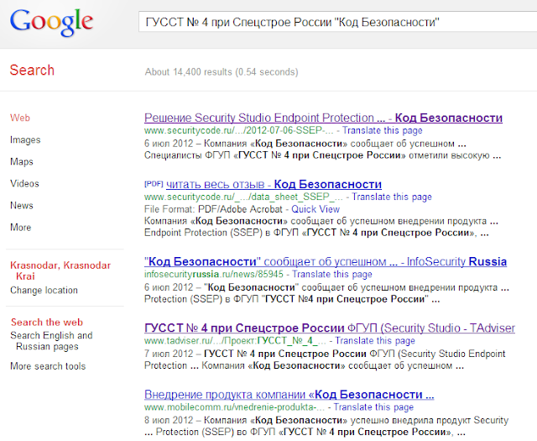Screen dimensions: 537x441
Task: Open the TAdviser result title
Action: 330,328
